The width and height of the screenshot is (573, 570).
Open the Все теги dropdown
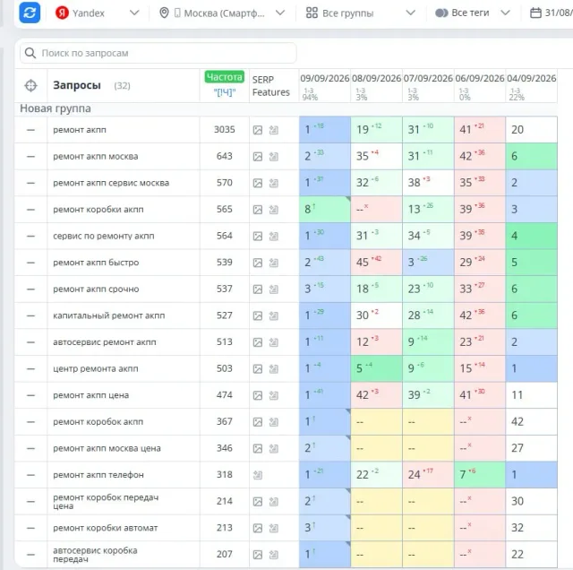(x=472, y=13)
